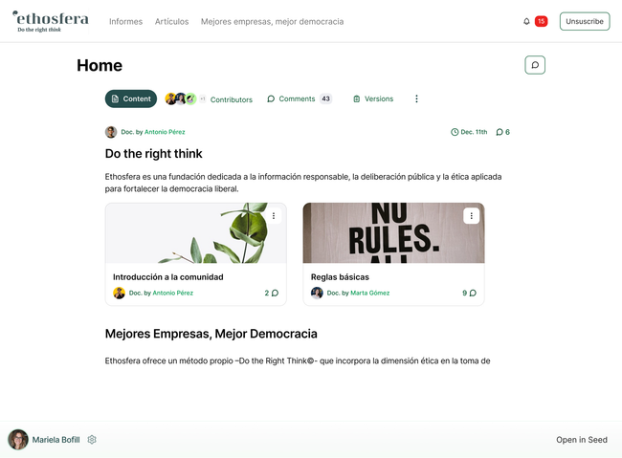Click the Unsubscribe button
Image resolution: width=622 pixels, height=458 pixels.
point(584,21)
